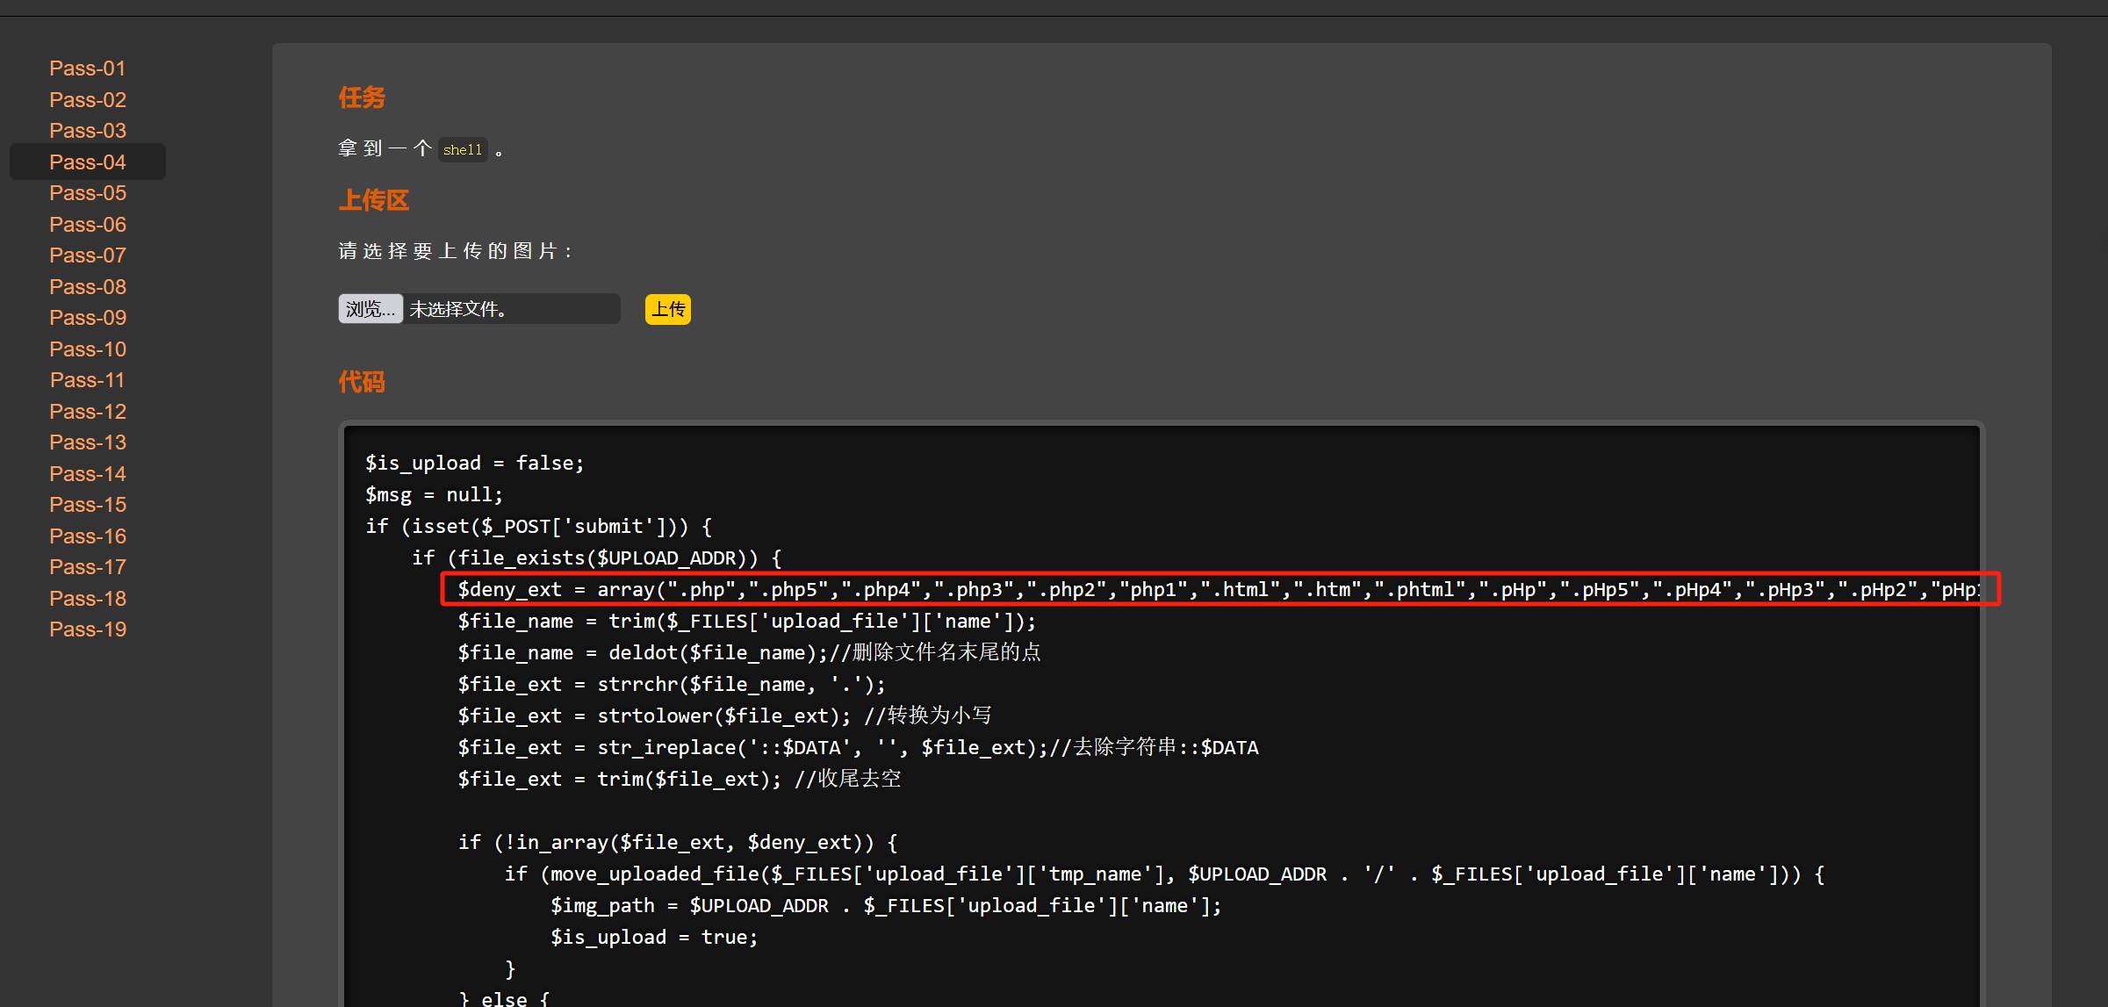Switch to Pass-14
The width and height of the screenshot is (2108, 1007).
pos(88,474)
